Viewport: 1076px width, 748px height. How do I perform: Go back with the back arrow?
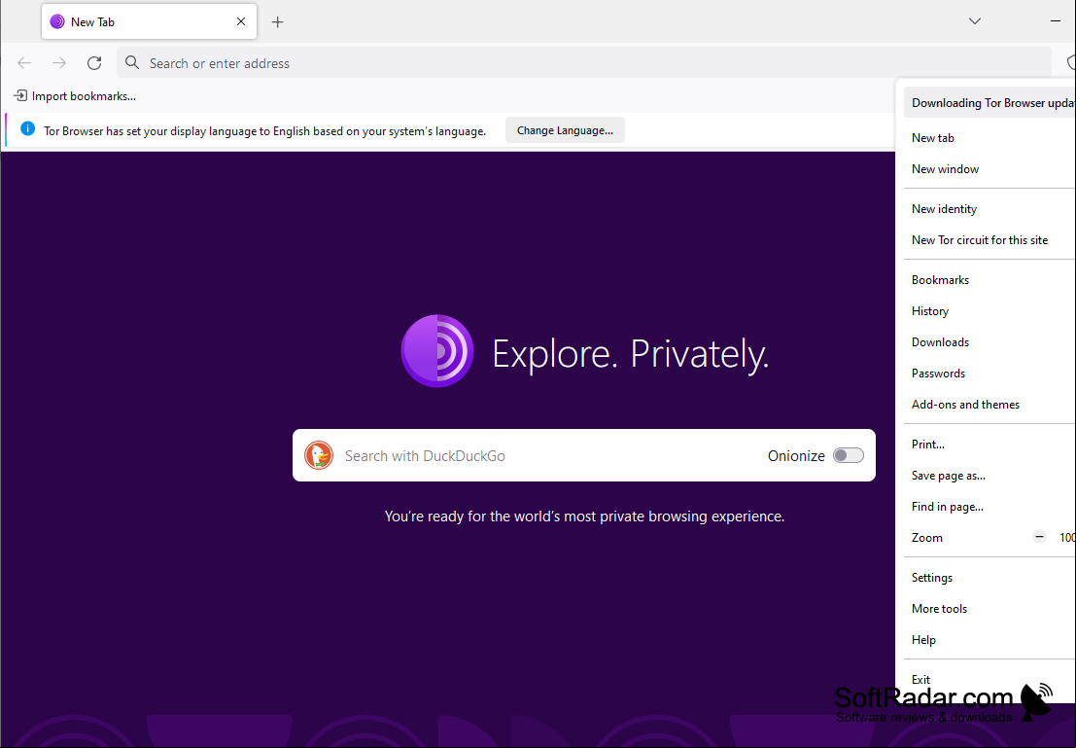tap(24, 63)
